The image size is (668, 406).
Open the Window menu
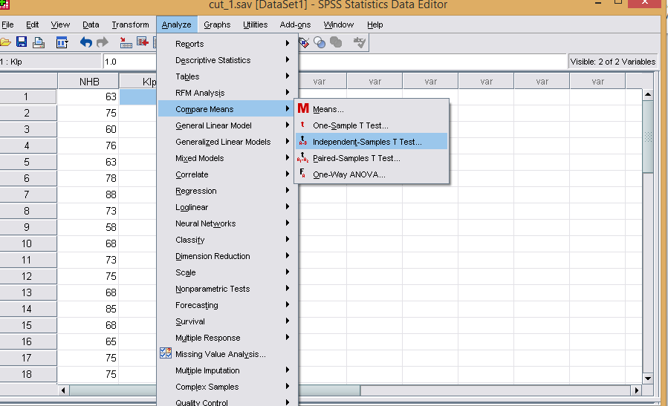click(339, 24)
